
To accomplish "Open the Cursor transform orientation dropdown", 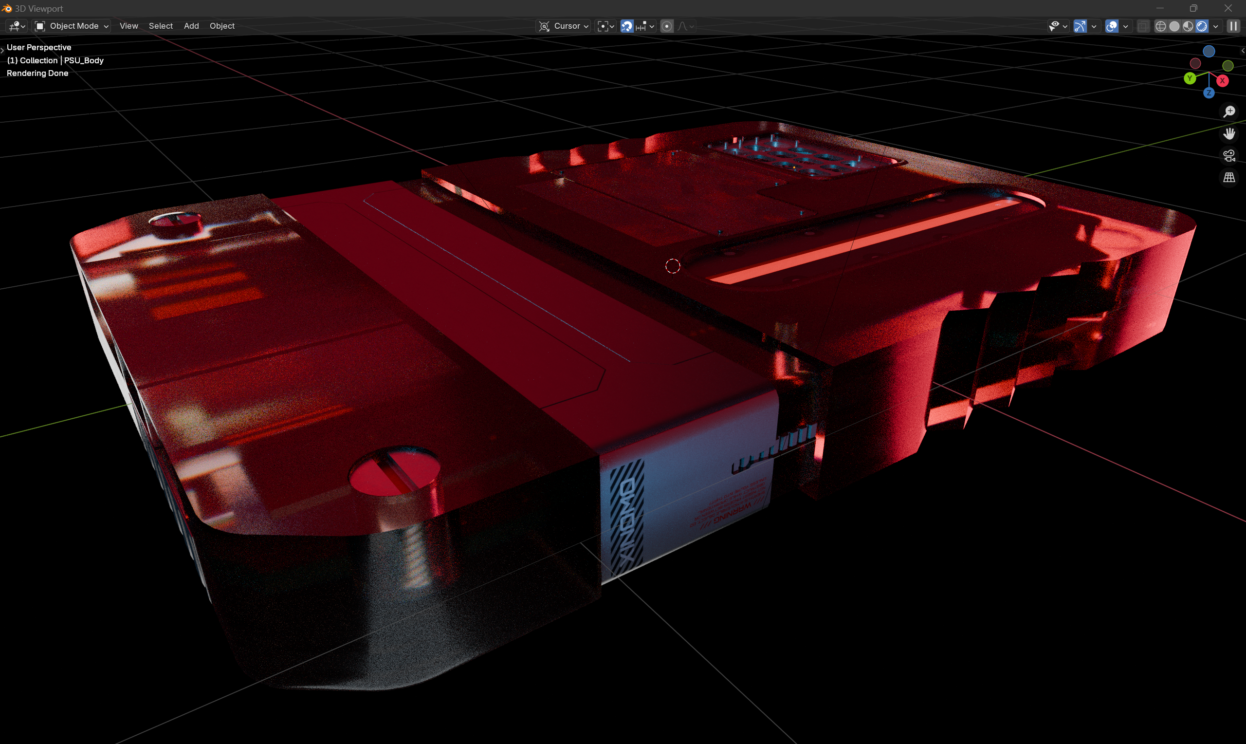I will pyautogui.click(x=564, y=26).
